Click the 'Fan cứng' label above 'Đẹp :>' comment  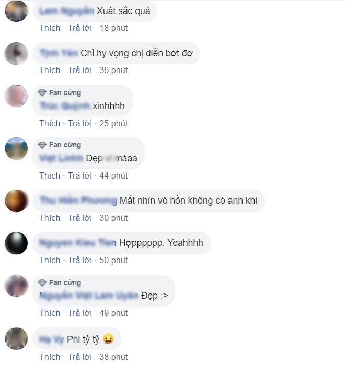click(x=65, y=283)
